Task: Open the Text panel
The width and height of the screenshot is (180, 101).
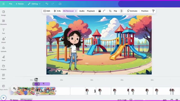Action: pyautogui.click(x=3, y=31)
